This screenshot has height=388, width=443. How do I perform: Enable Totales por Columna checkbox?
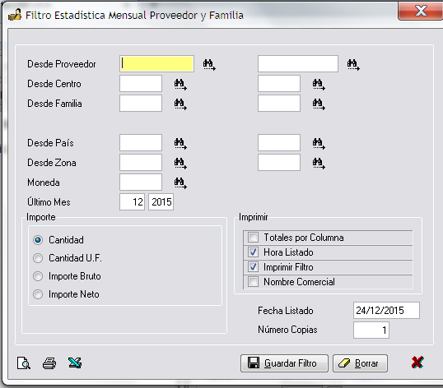click(x=253, y=238)
